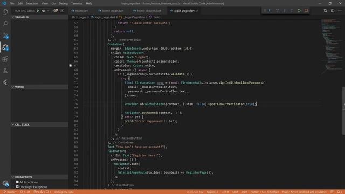Open the Debug menu

tap(63, 3)
